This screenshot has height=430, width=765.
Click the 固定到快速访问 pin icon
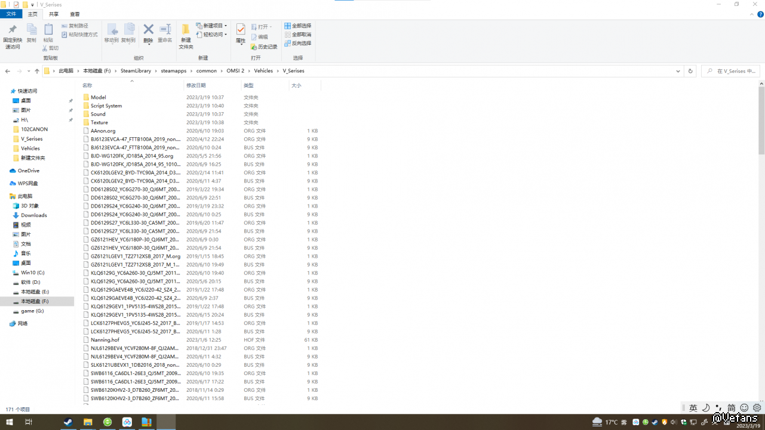point(12,30)
